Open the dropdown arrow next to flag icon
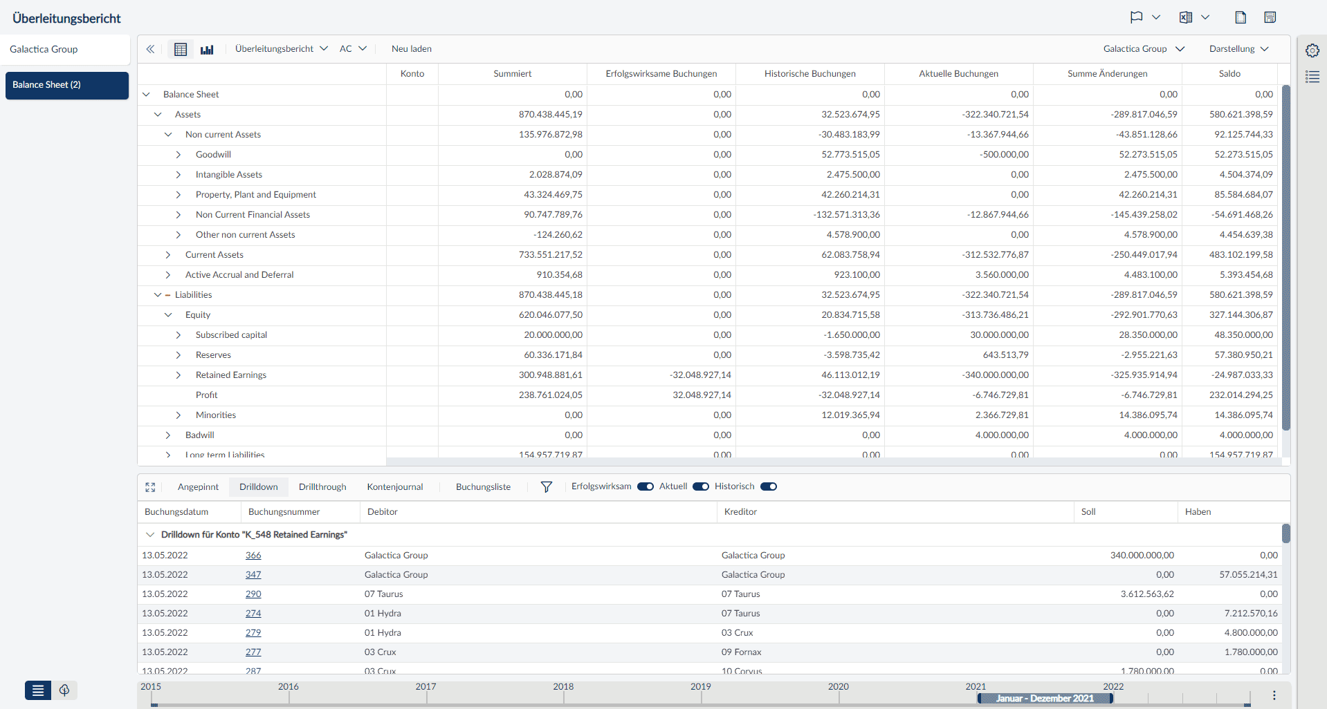 point(1156,17)
